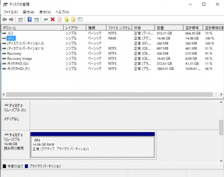Screen dimensions: 224x177
Task: Click the ディスク 3 リムーバブル label panel
Action: [x=15, y=145]
